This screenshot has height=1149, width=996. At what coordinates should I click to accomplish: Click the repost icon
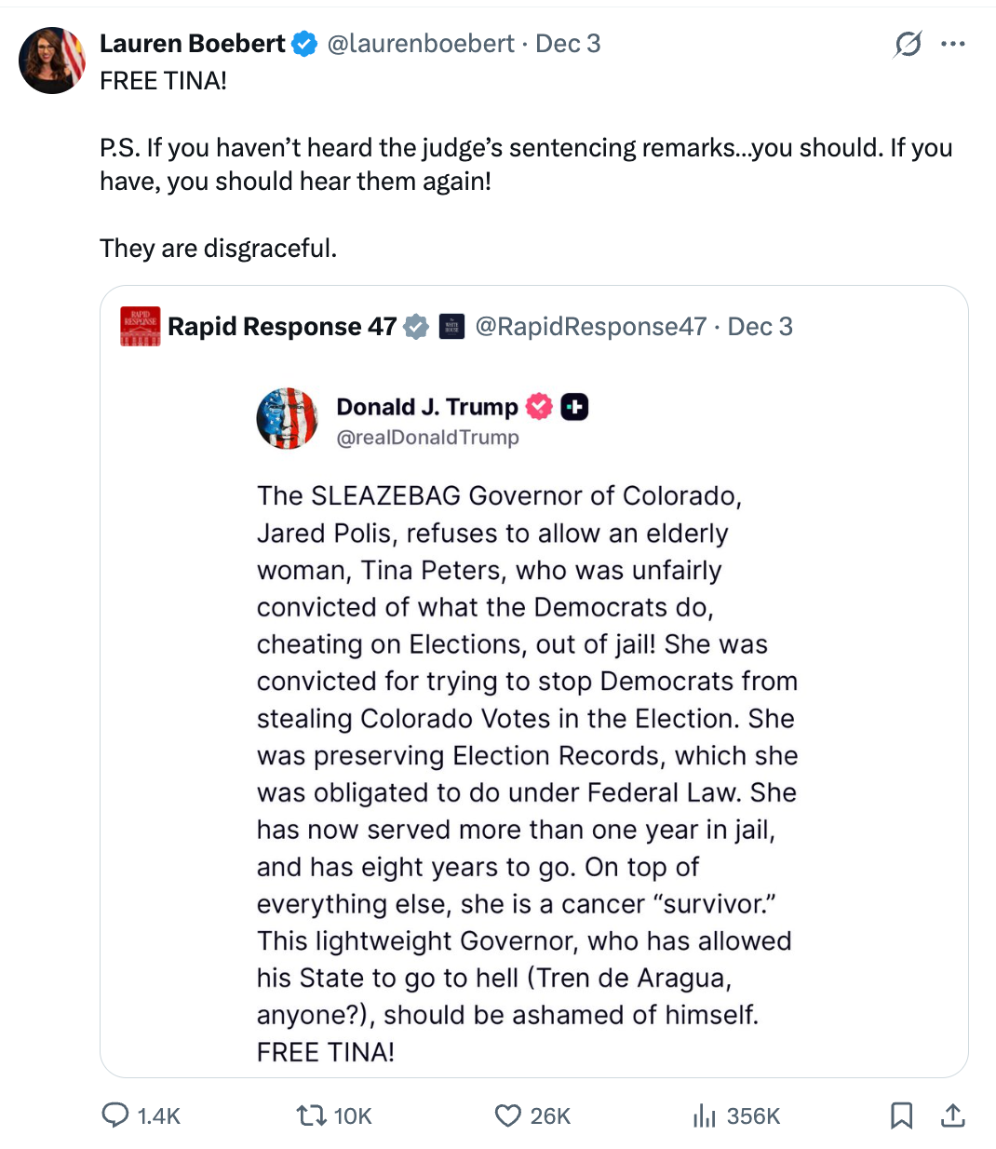click(x=310, y=1115)
